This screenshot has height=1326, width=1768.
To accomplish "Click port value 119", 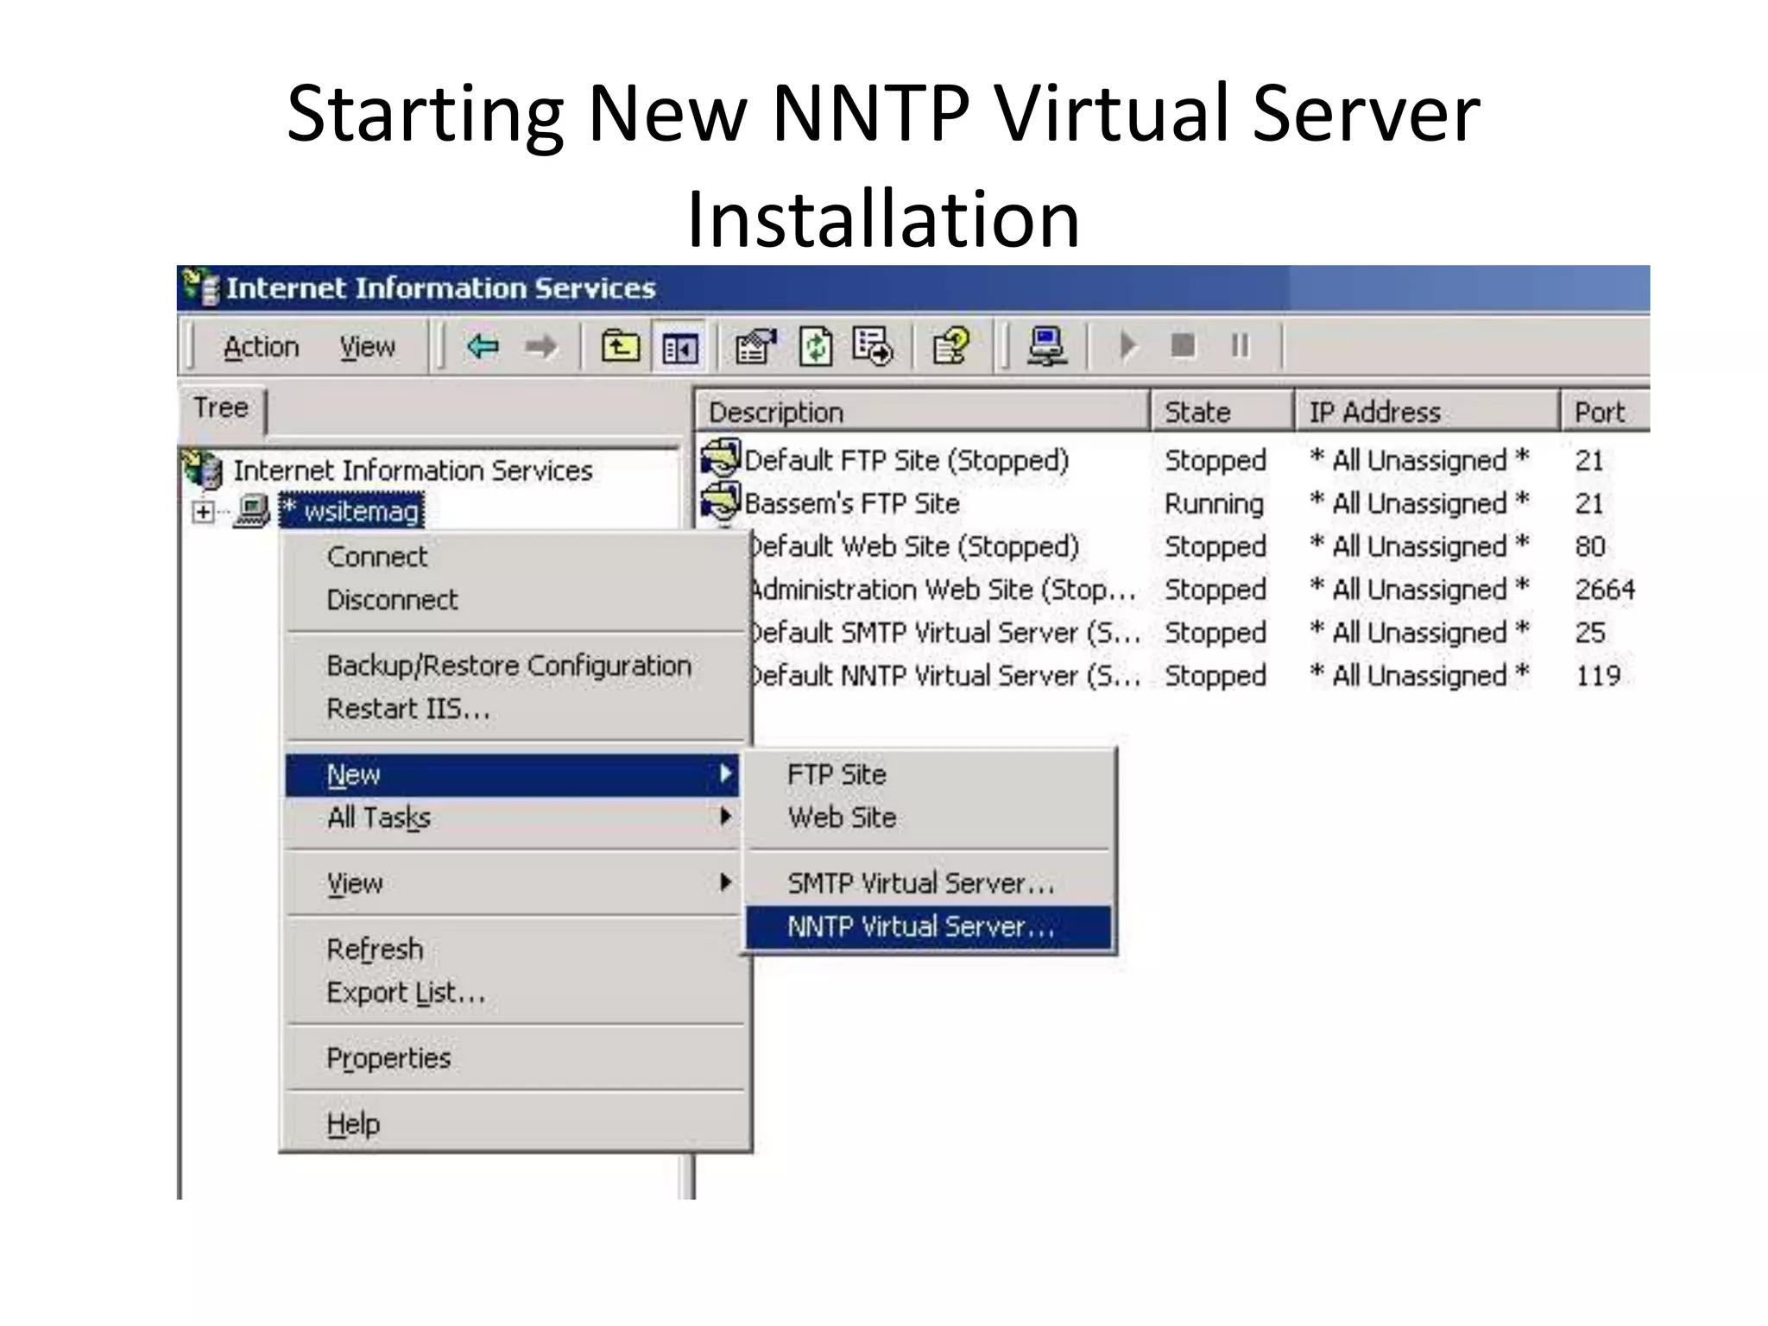I will [1598, 676].
